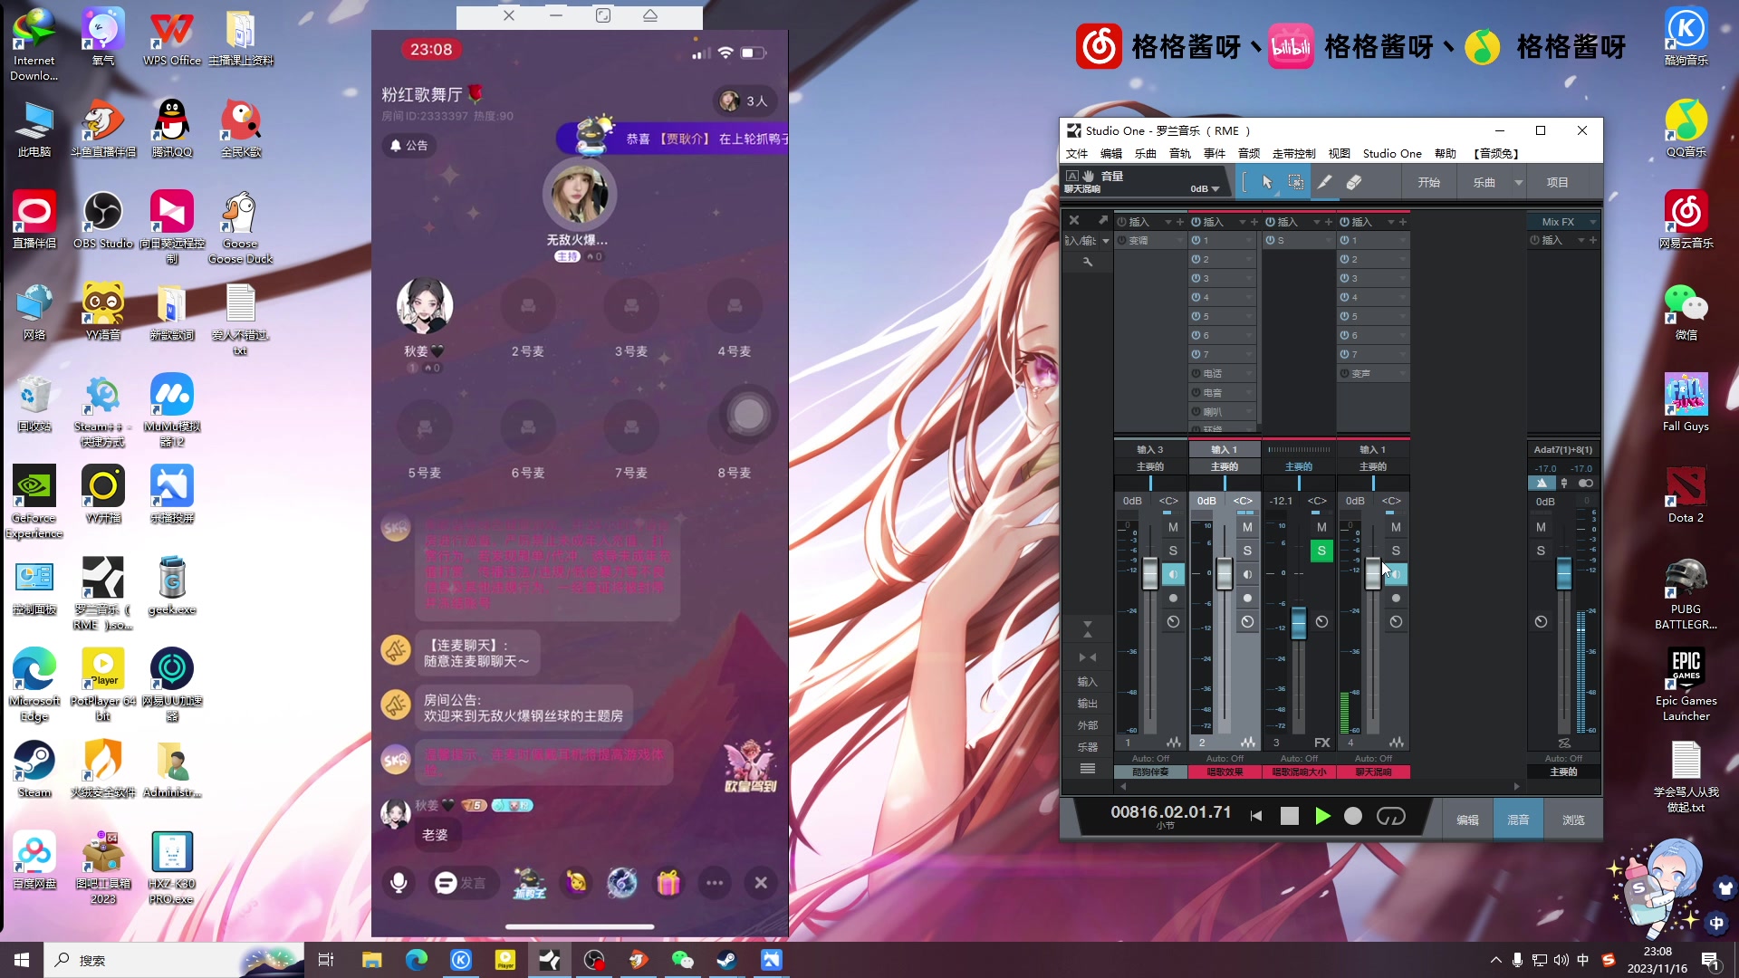Disable the green Solo on channel 3
The image size is (1739, 978).
tap(1321, 551)
